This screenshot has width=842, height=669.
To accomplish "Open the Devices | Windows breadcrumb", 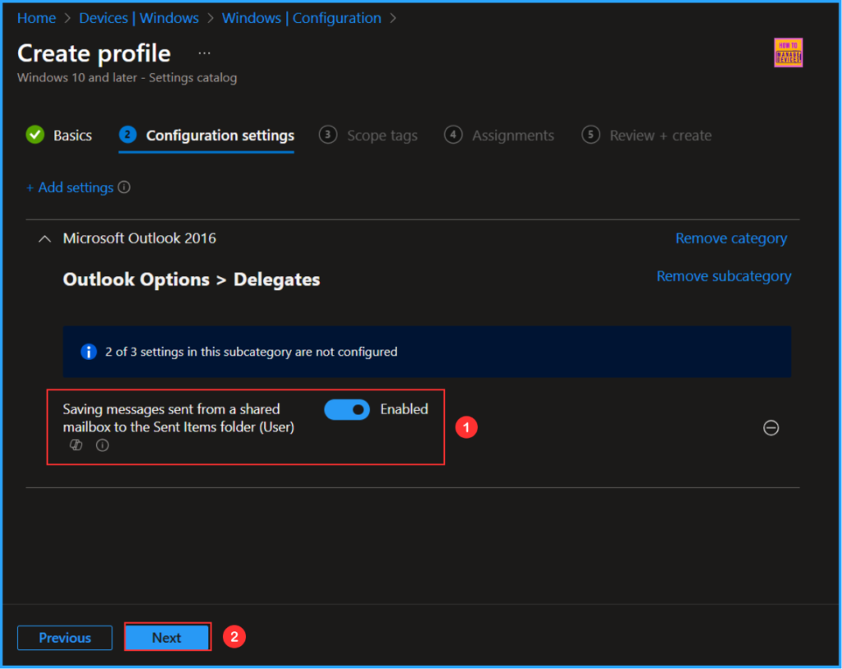I will click(139, 18).
